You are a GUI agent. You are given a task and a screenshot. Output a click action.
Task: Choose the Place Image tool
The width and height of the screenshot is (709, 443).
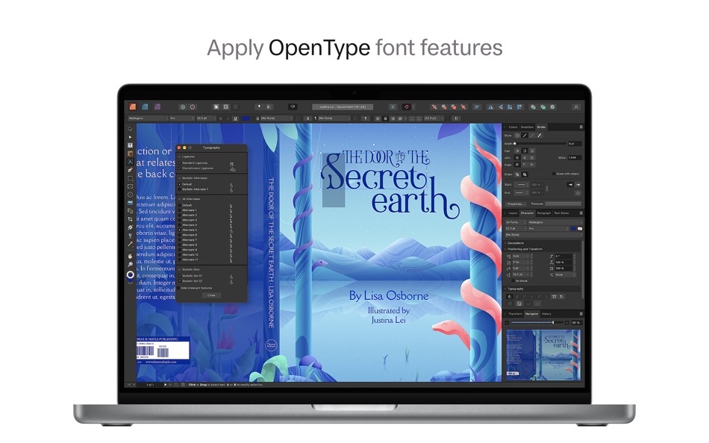(130, 203)
